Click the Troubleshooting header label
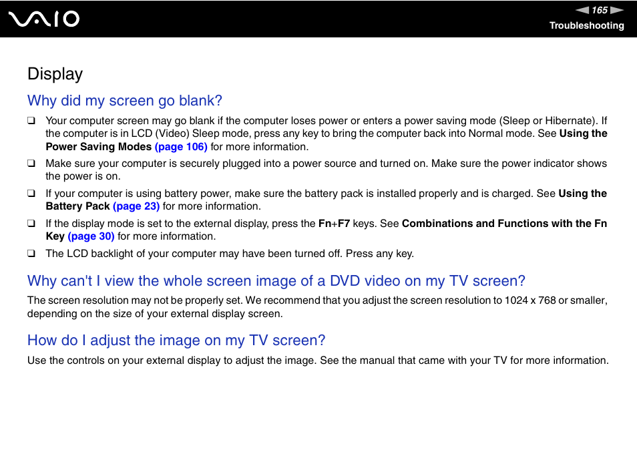 [587, 25]
